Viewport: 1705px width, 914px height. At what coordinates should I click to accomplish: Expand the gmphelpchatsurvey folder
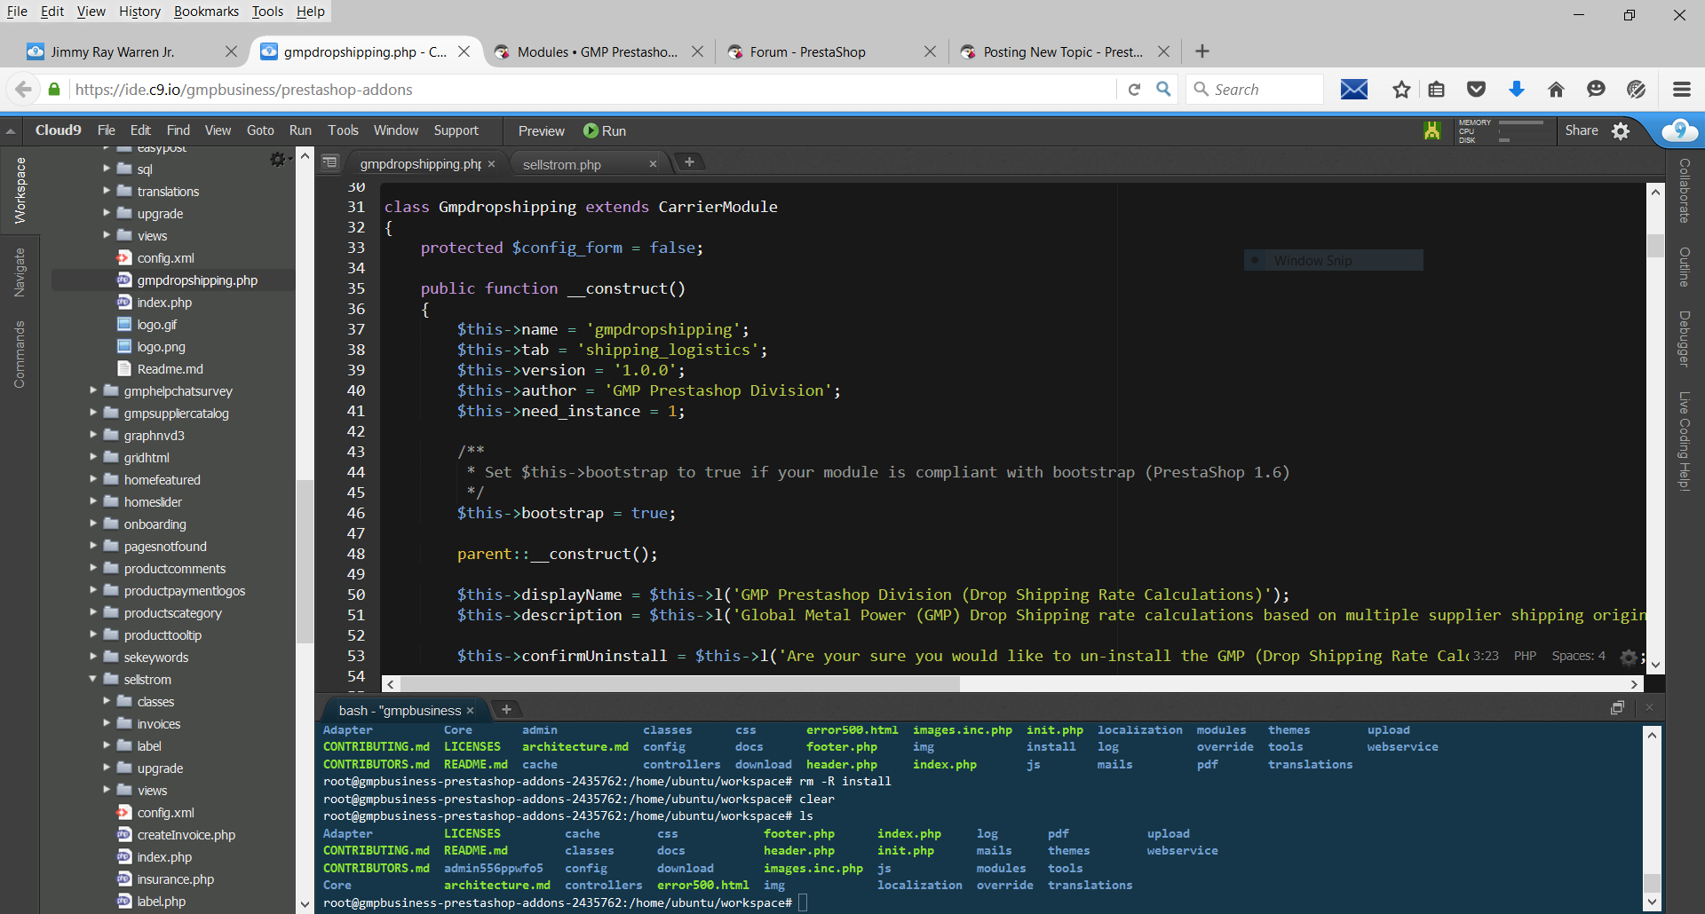coord(93,391)
